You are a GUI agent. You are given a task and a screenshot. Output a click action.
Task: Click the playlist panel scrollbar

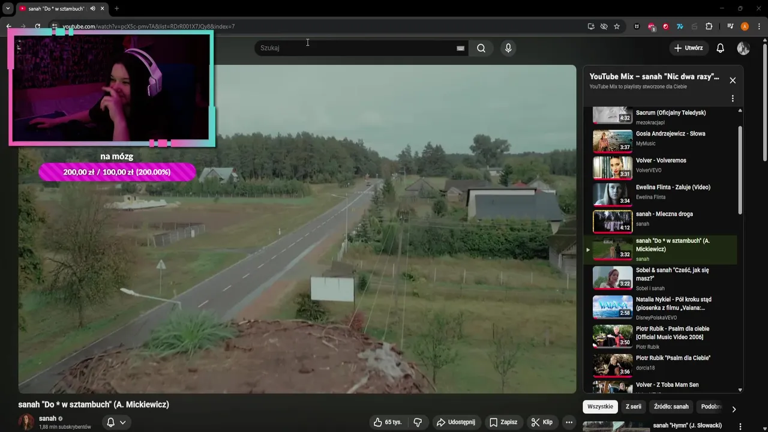tap(740, 170)
